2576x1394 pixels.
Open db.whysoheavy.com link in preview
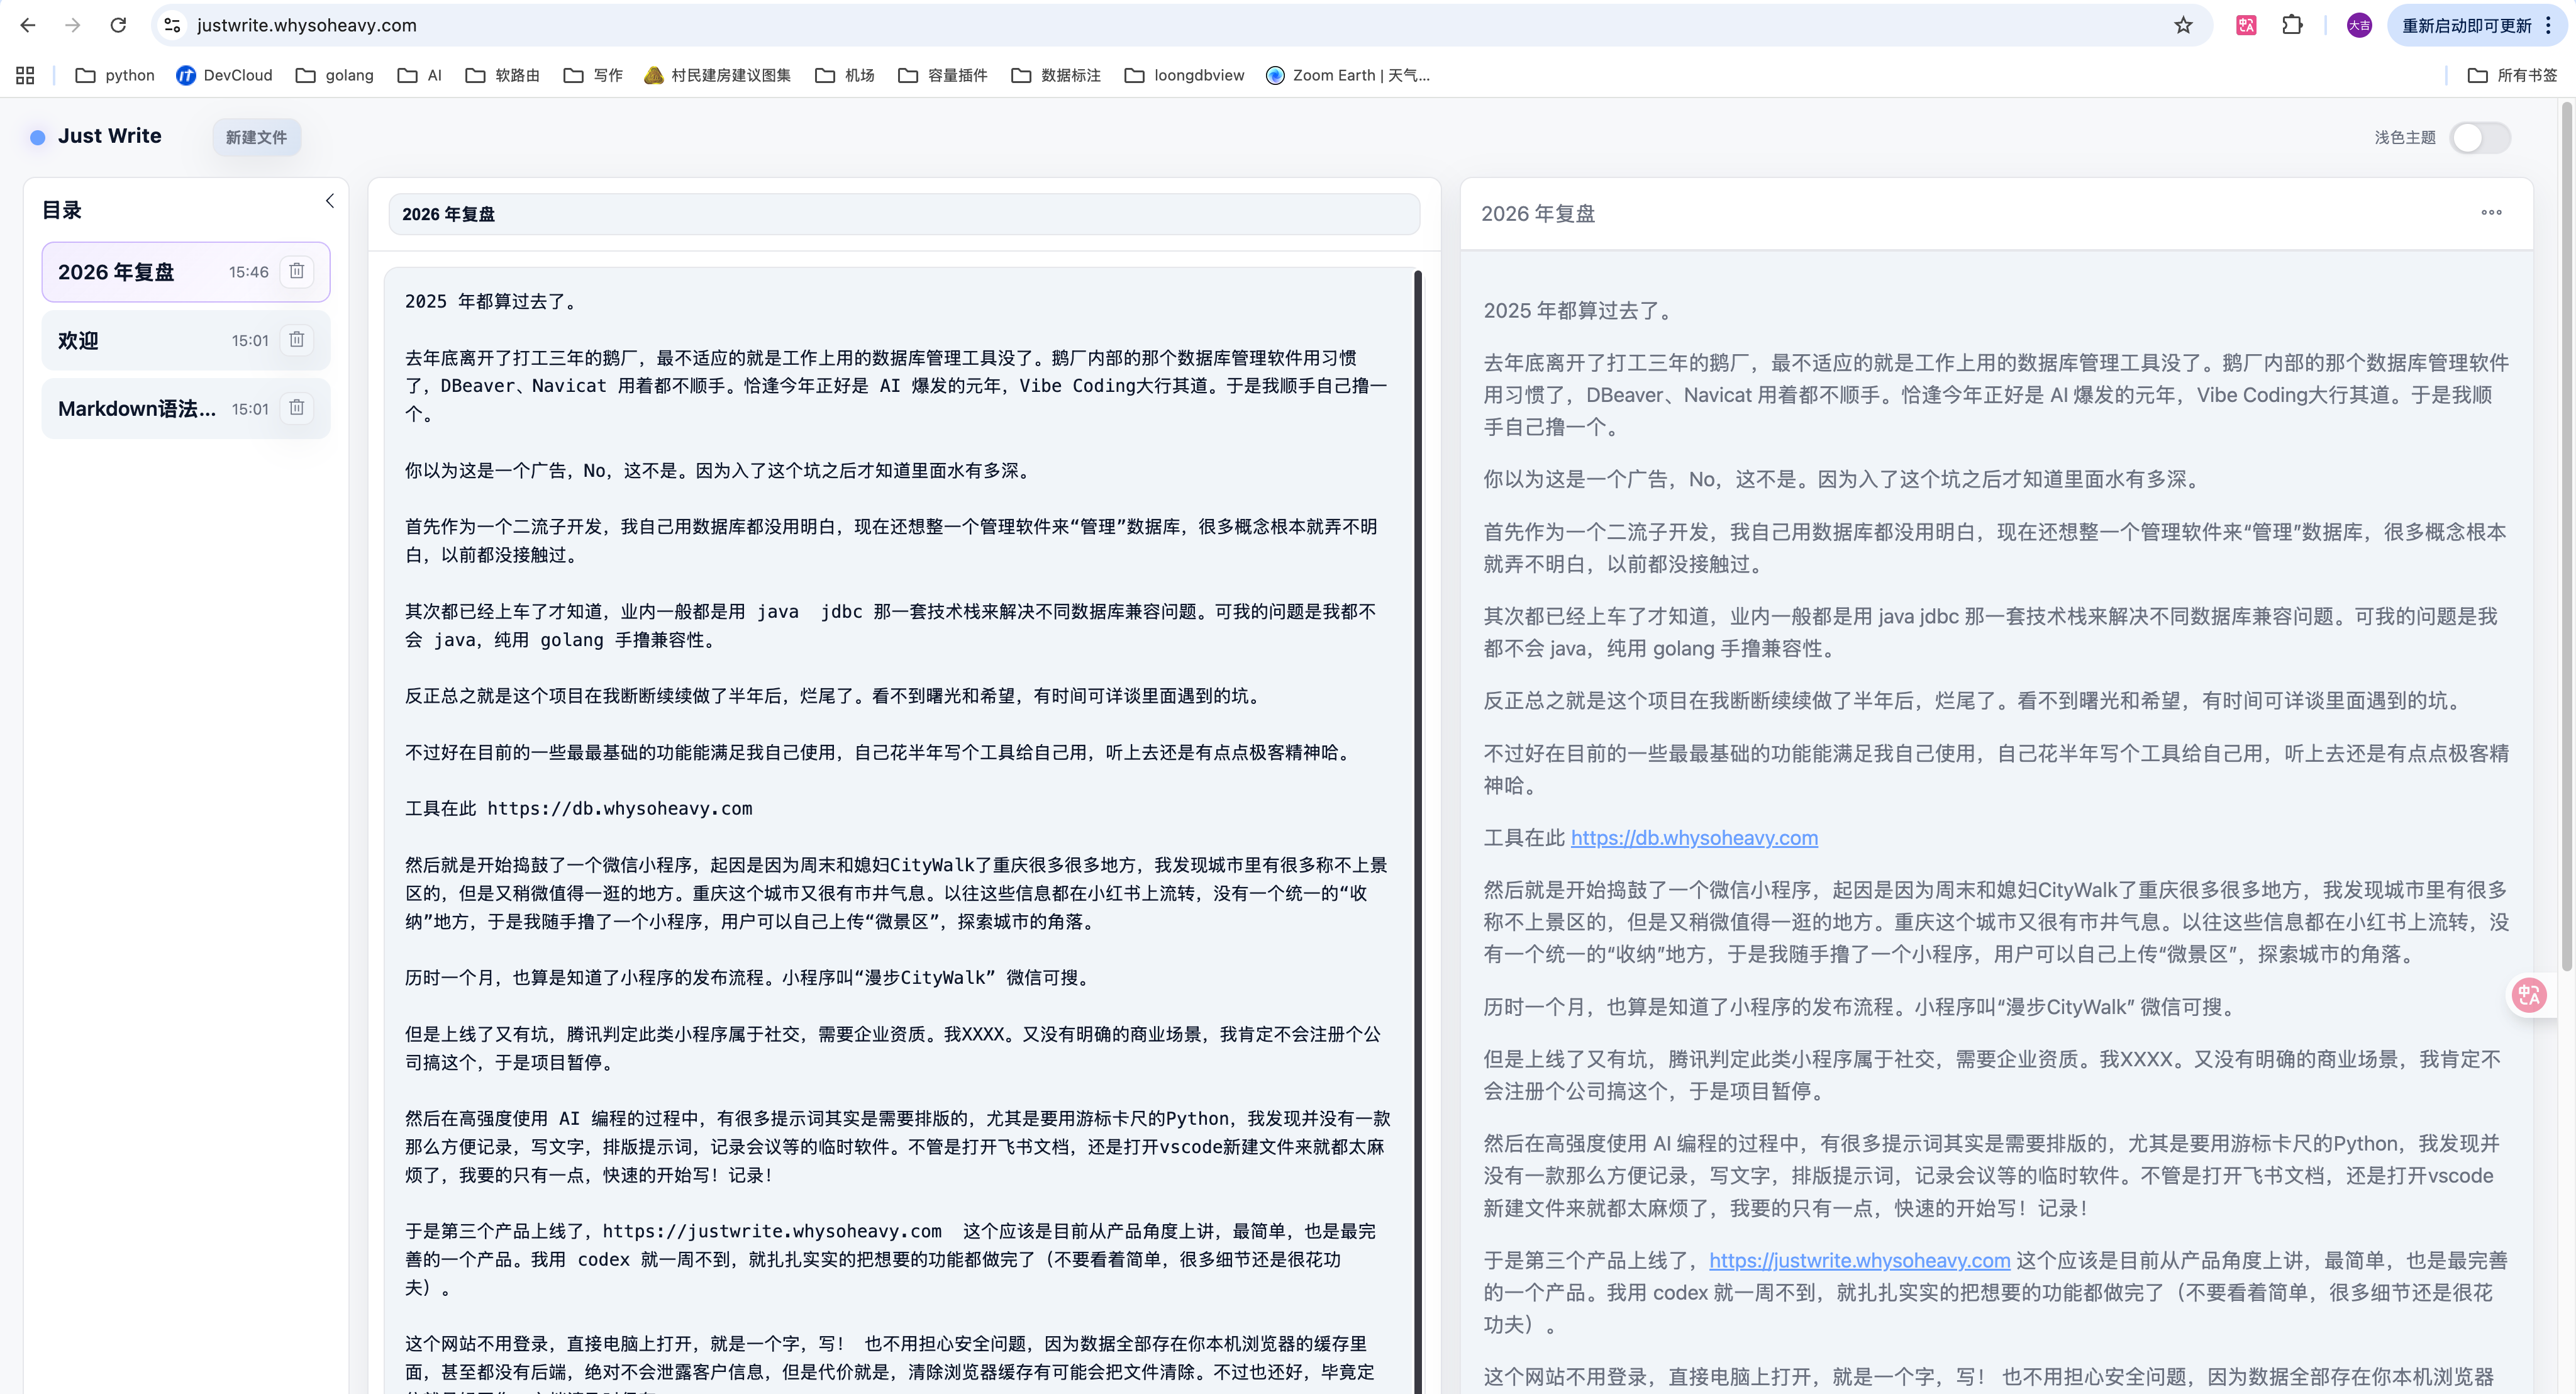1694,838
